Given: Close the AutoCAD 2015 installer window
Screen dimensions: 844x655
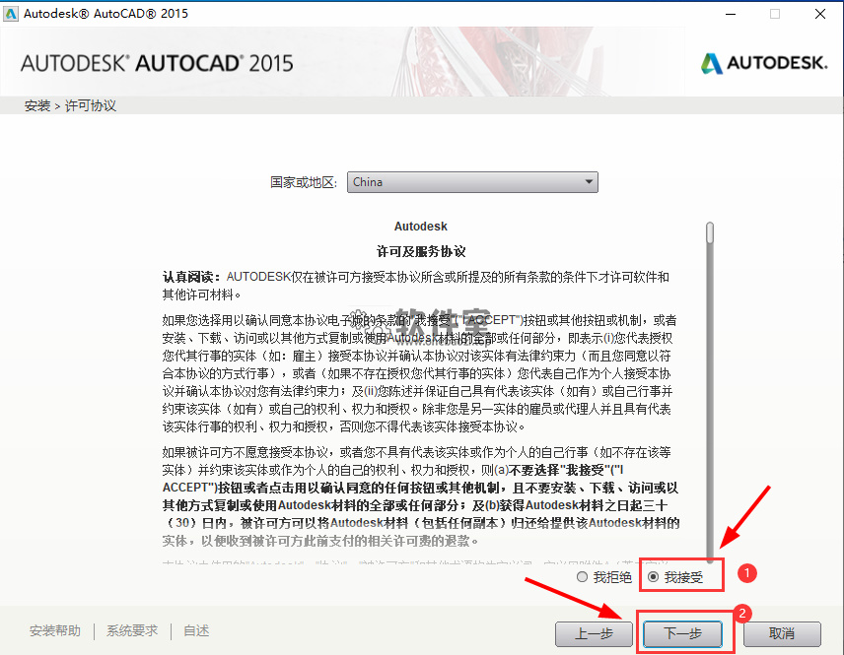Looking at the screenshot, I should [x=819, y=14].
